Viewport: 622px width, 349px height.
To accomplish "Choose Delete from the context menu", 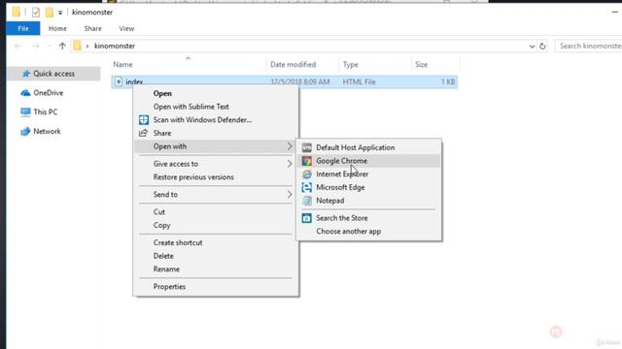I will (216, 256).
